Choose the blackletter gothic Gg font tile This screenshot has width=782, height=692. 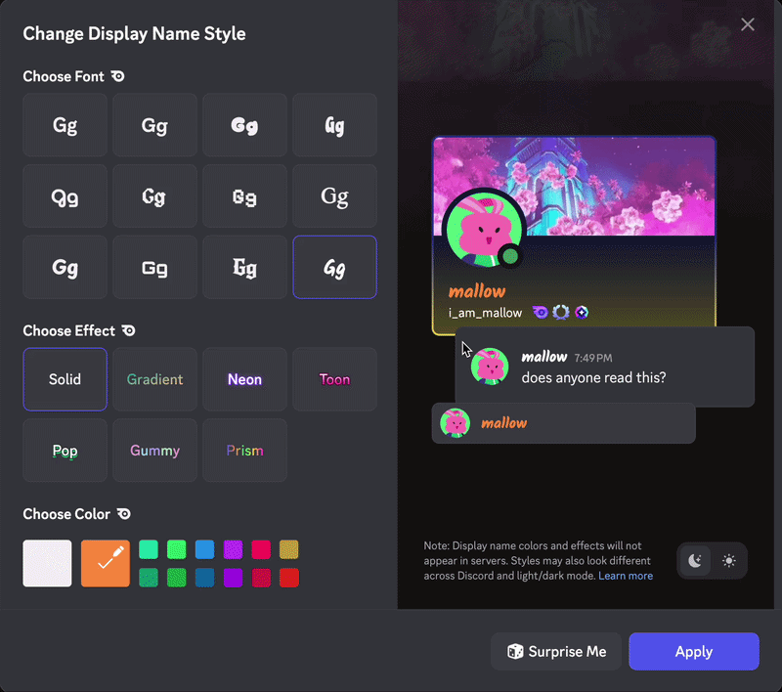(x=244, y=267)
